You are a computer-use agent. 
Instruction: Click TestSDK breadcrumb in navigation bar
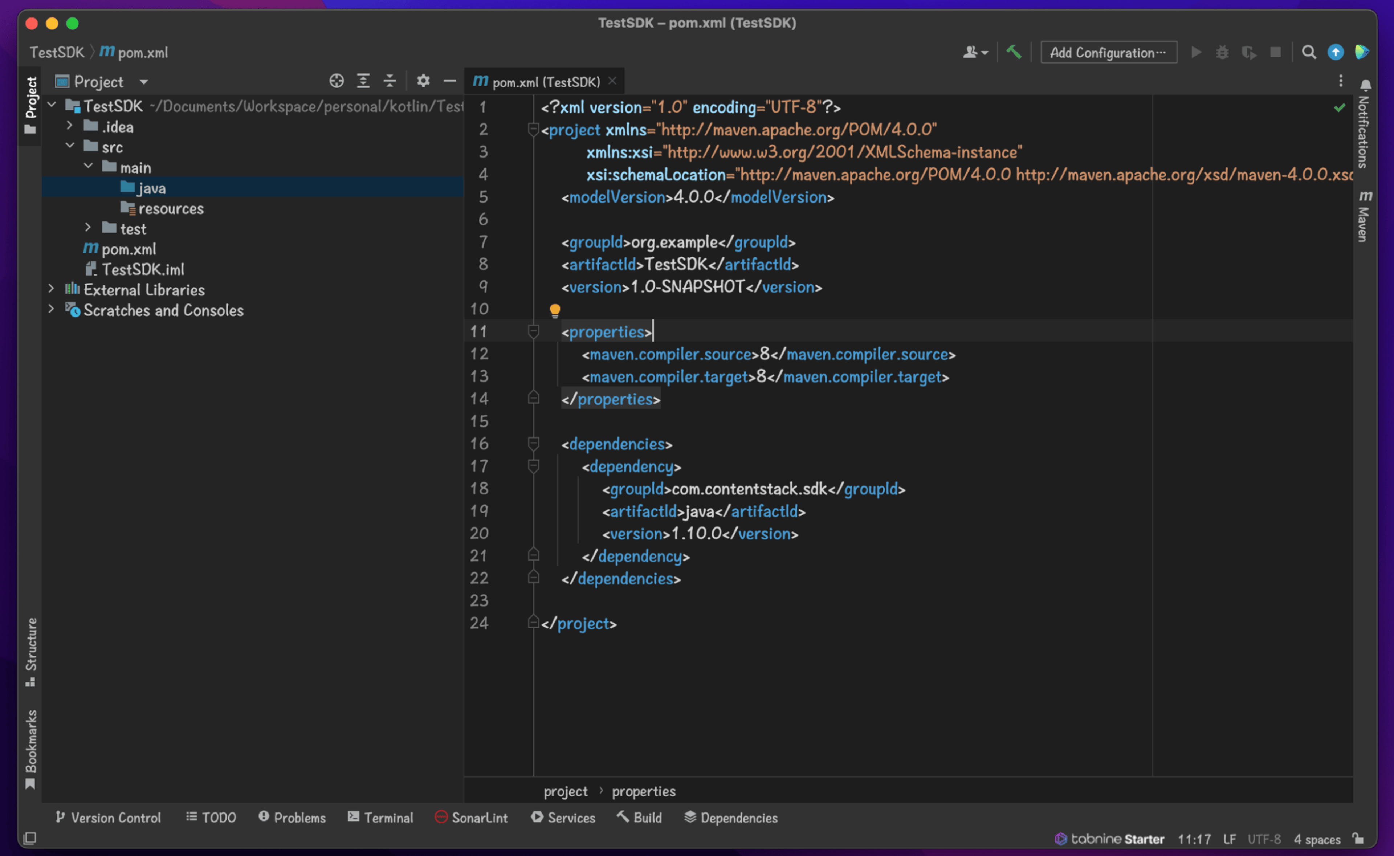57,53
